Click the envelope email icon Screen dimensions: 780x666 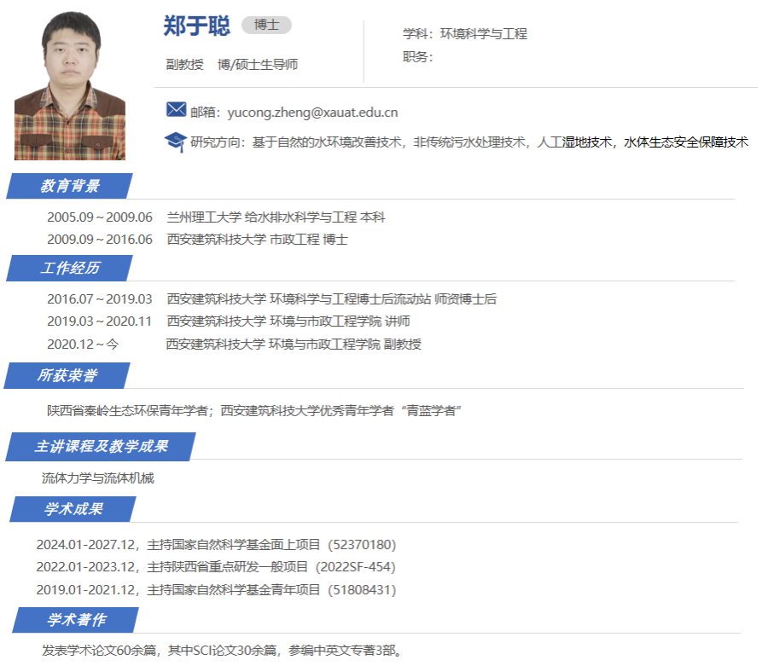(176, 110)
